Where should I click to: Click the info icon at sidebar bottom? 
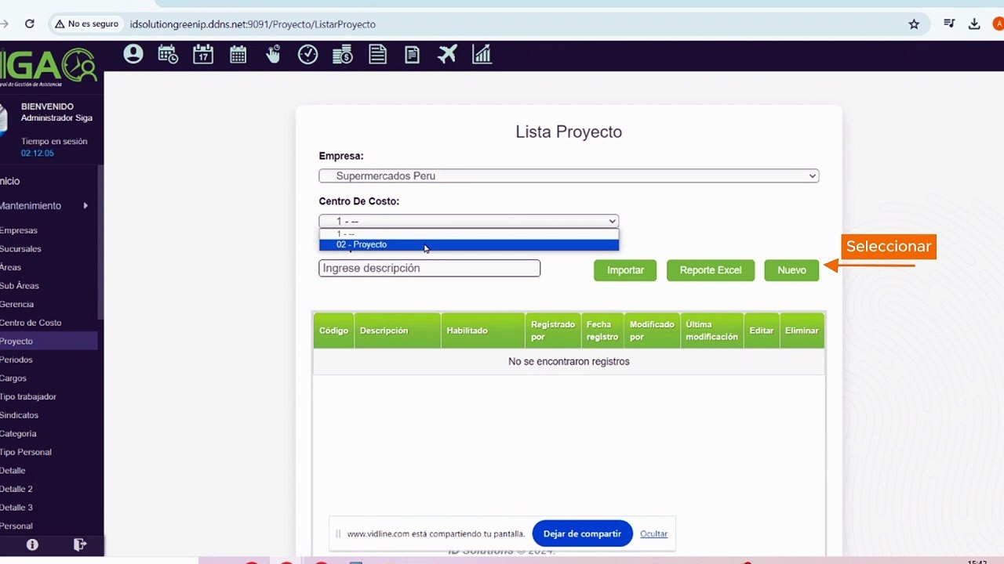pos(32,544)
